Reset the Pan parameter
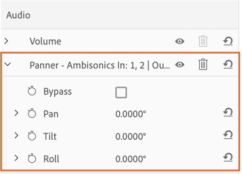 click(x=228, y=113)
